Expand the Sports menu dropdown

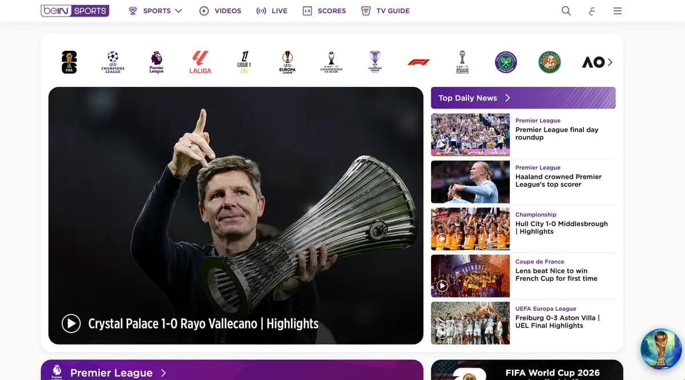[156, 11]
